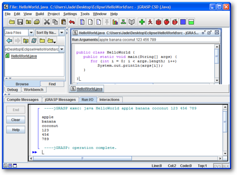Click the Generate CSD icon
The height and width of the screenshot is (175, 237).
pos(82,22)
